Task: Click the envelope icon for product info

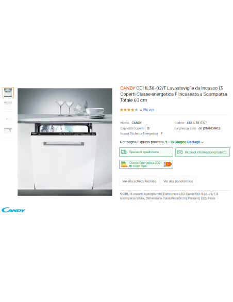Action: click(x=180, y=152)
